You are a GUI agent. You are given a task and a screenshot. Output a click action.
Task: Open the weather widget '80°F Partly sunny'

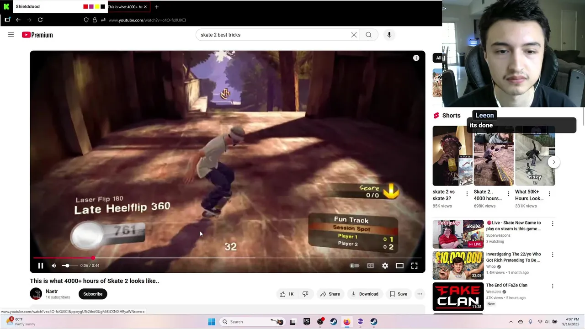(21, 322)
